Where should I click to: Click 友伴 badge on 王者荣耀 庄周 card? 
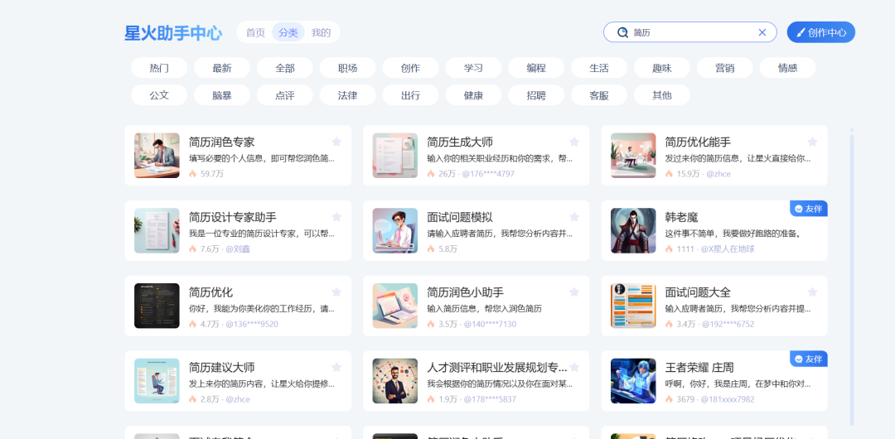809,359
